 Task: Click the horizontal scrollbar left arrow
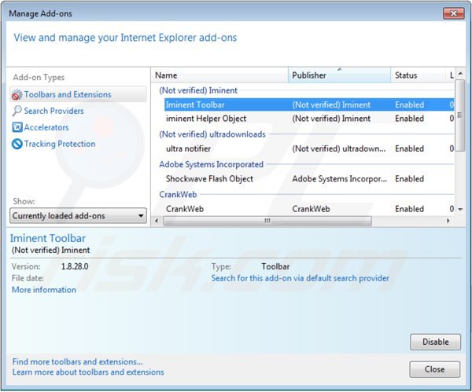click(x=157, y=221)
